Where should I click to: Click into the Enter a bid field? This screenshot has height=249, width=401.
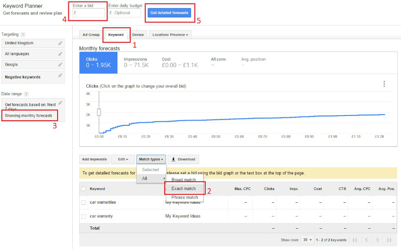pos(89,13)
